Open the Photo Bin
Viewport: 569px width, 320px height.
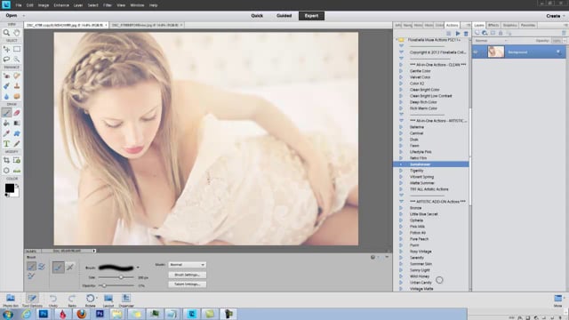pyautogui.click(x=11, y=300)
